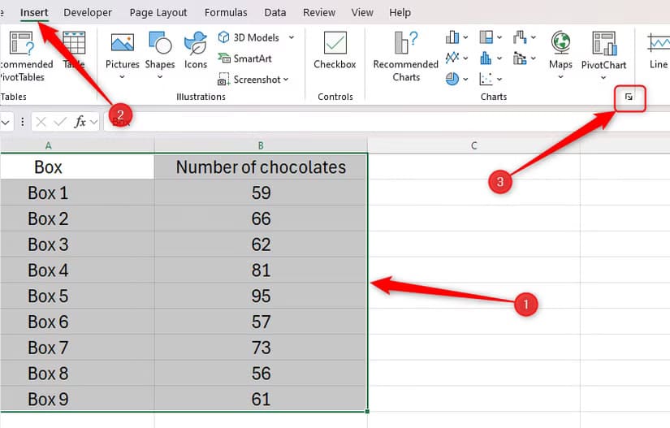Click the Insert Function fx button
Viewport: 670px width, 428px height.
pos(80,122)
